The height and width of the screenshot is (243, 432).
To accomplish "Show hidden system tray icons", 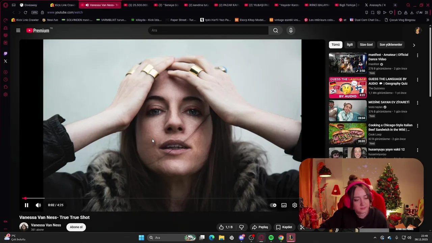I will point(375,238).
